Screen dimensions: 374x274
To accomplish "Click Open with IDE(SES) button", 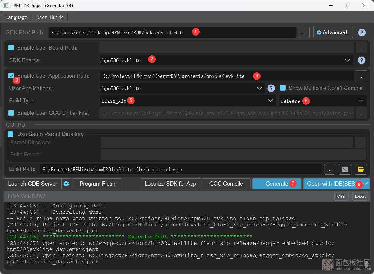I will 332,184.
